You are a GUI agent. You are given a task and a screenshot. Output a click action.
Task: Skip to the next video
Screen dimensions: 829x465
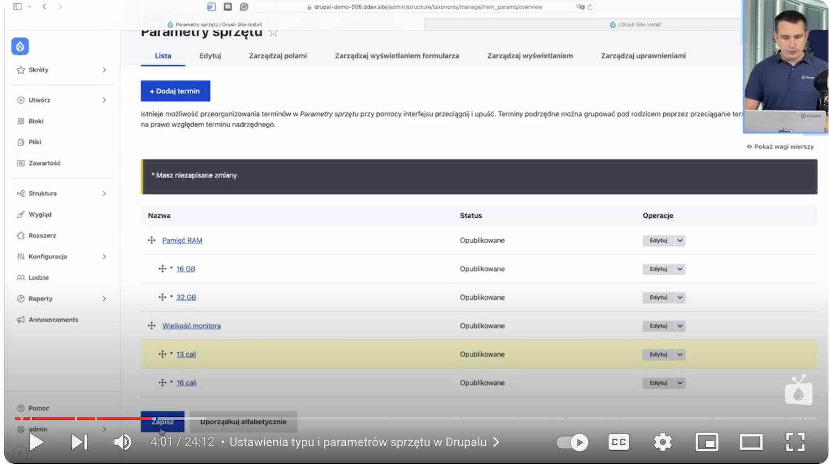pos(79,442)
